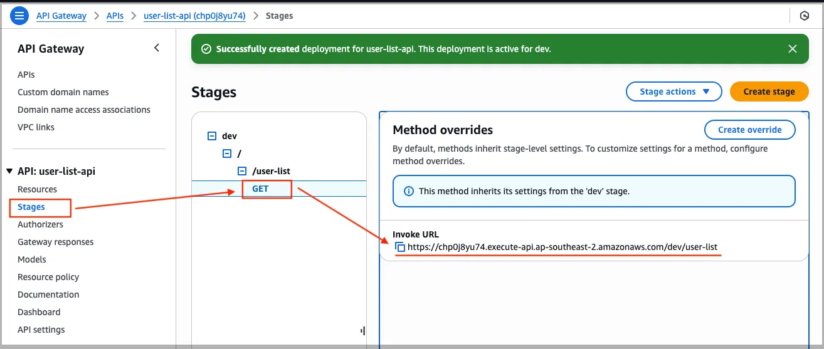This screenshot has height=349, width=824.
Task: Click the info icon in inherits-settings notice
Action: [x=409, y=191]
